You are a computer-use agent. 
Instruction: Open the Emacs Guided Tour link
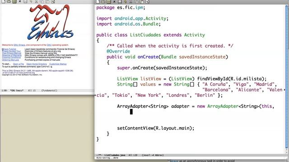(11, 51)
